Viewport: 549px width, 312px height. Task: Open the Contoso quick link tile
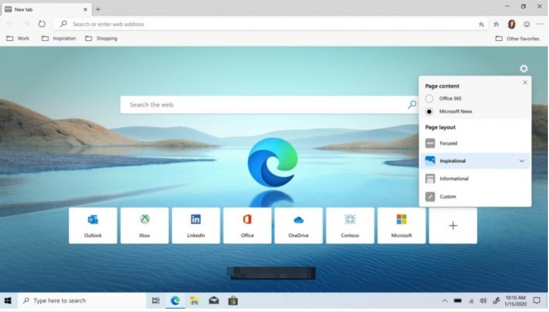tap(350, 225)
